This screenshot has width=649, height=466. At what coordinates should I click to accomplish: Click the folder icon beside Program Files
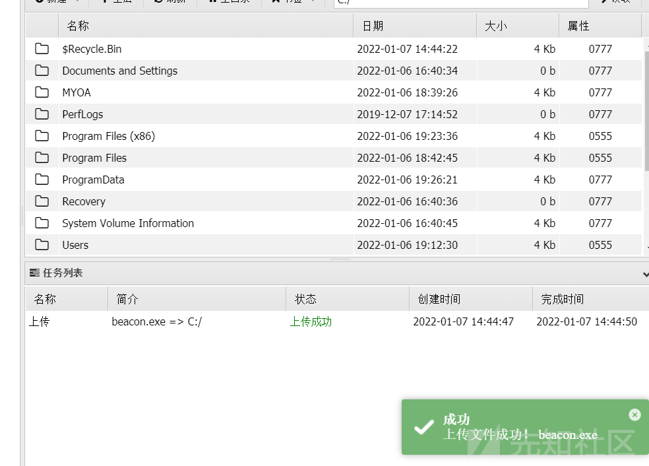pyautogui.click(x=42, y=158)
